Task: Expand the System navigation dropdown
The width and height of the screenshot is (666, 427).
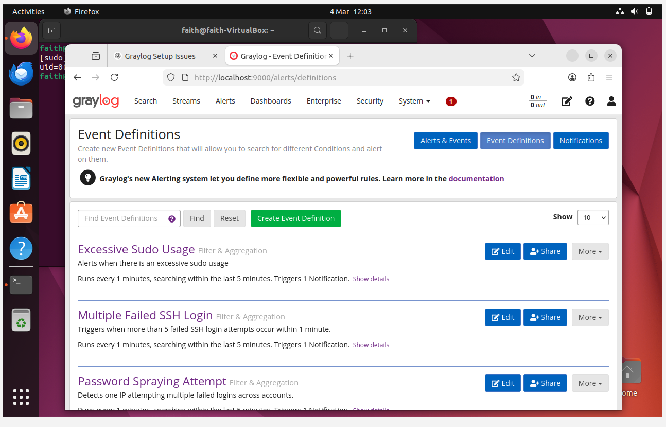Action: pyautogui.click(x=414, y=101)
